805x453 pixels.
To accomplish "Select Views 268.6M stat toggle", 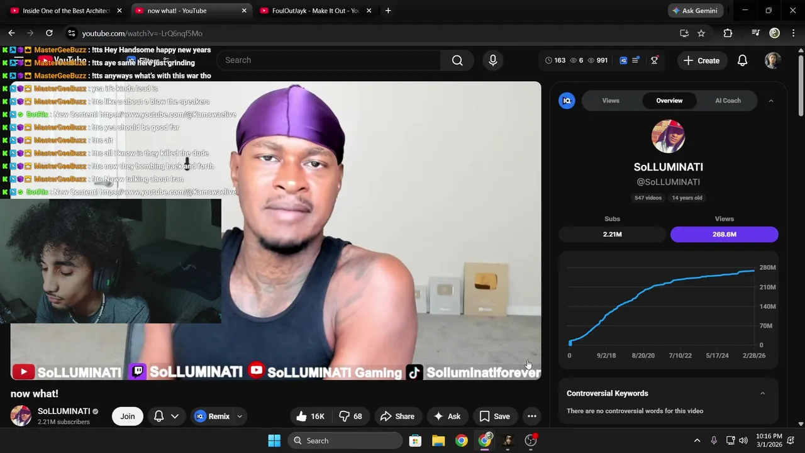I will tap(724, 234).
